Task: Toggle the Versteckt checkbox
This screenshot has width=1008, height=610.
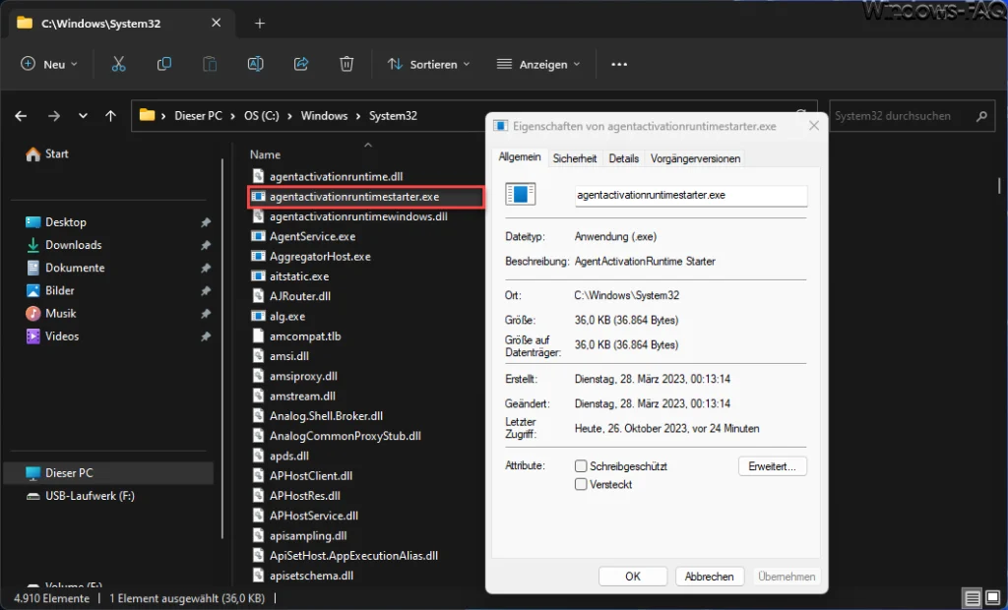Action: (x=581, y=484)
